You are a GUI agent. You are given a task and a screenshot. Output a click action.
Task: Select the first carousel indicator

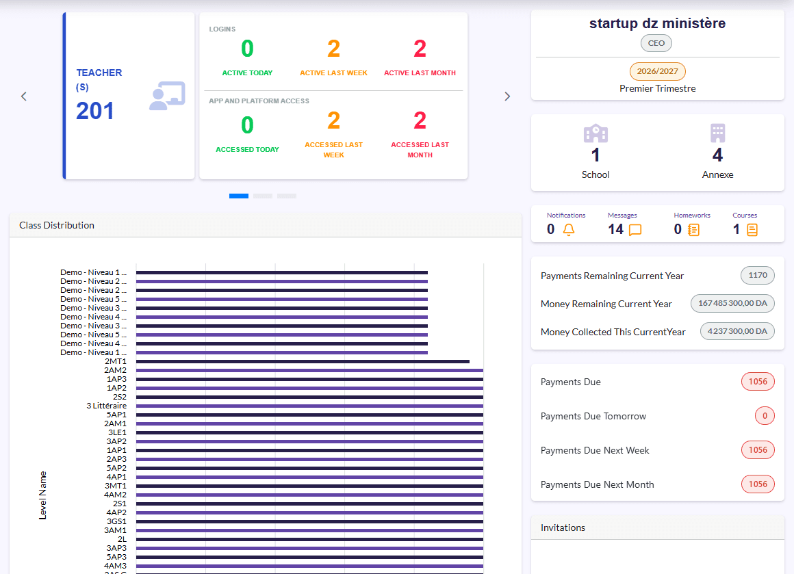coord(238,196)
